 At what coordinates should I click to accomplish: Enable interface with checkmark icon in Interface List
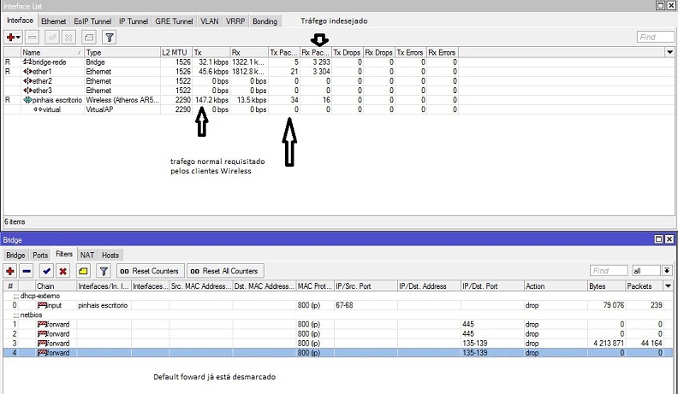tap(52, 38)
